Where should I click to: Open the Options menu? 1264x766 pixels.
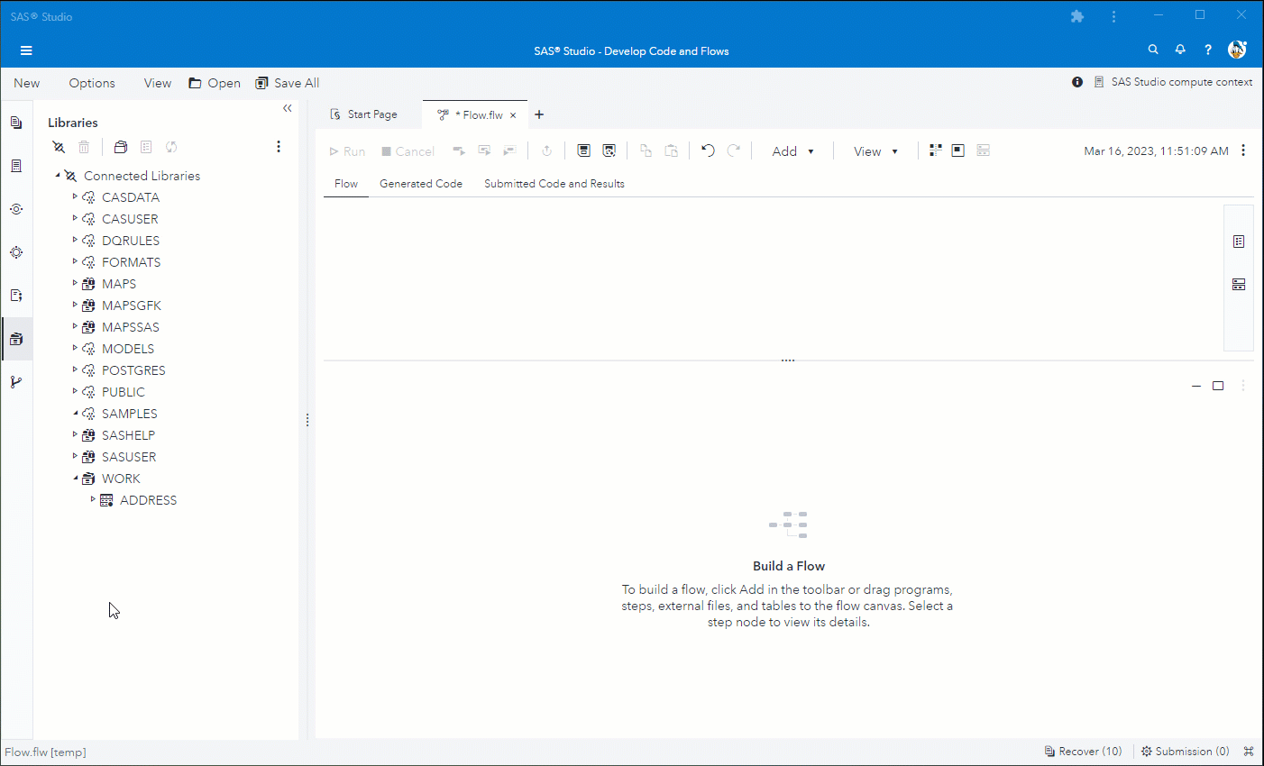coord(92,83)
